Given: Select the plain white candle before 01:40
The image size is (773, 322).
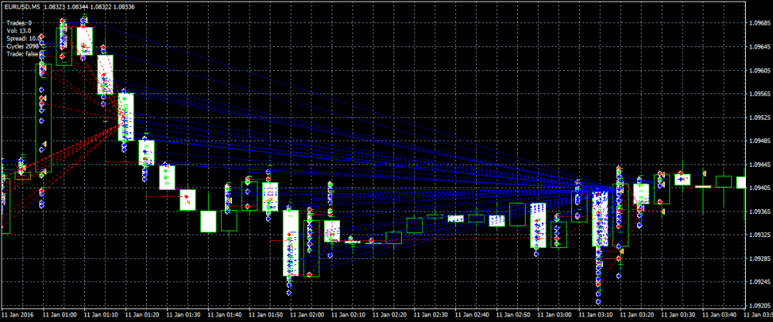Looking at the screenshot, I should (208, 222).
